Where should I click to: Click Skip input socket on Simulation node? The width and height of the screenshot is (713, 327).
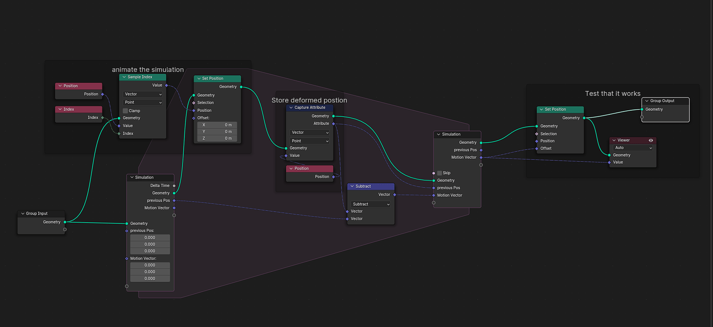433,173
